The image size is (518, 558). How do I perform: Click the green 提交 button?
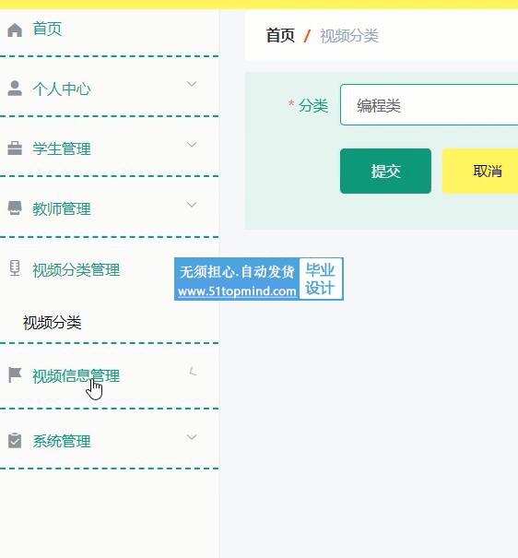click(x=386, y=172)
